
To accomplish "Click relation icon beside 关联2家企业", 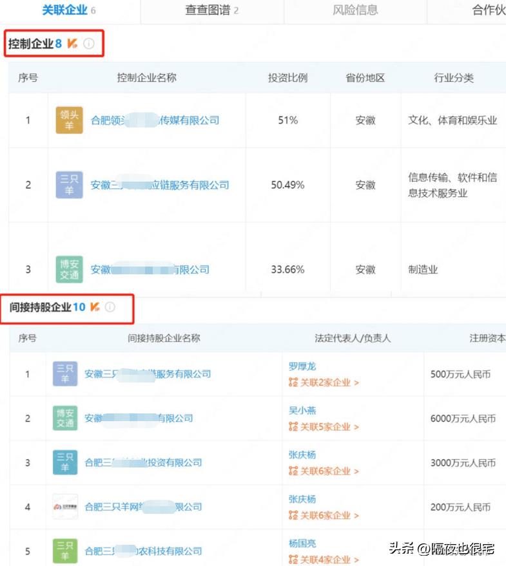I will pyautogui.click(x=293, y=382).
